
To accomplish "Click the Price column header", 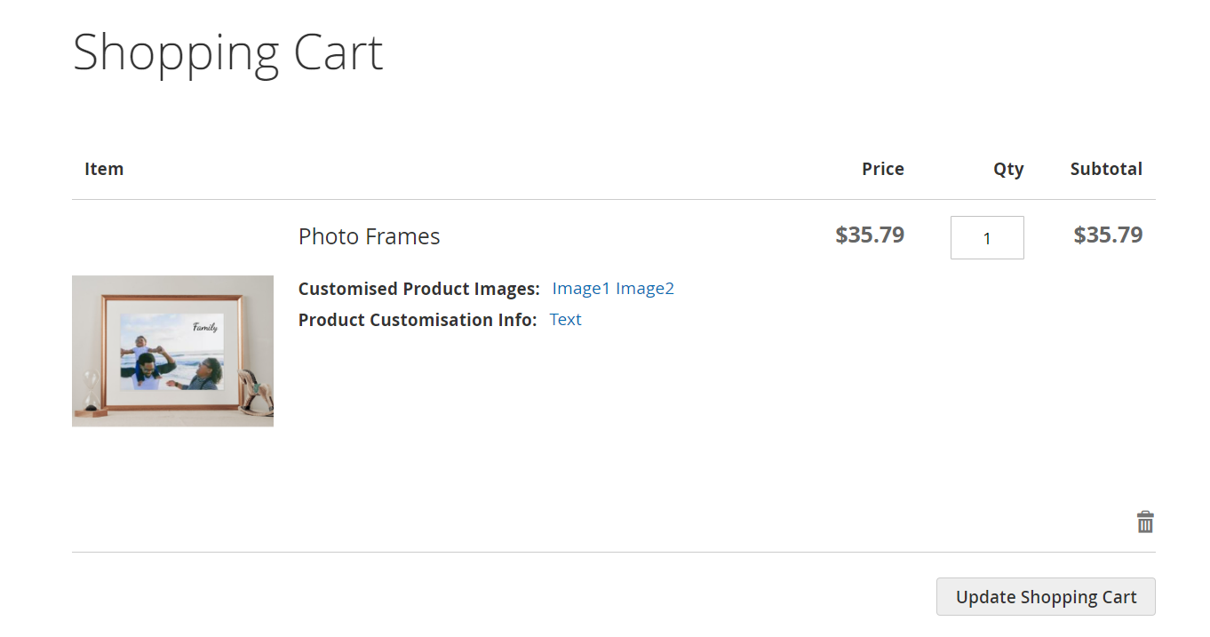I will 882,169.
